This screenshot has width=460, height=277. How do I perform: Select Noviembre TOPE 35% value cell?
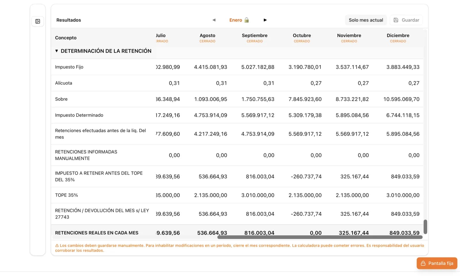[352, 195]
